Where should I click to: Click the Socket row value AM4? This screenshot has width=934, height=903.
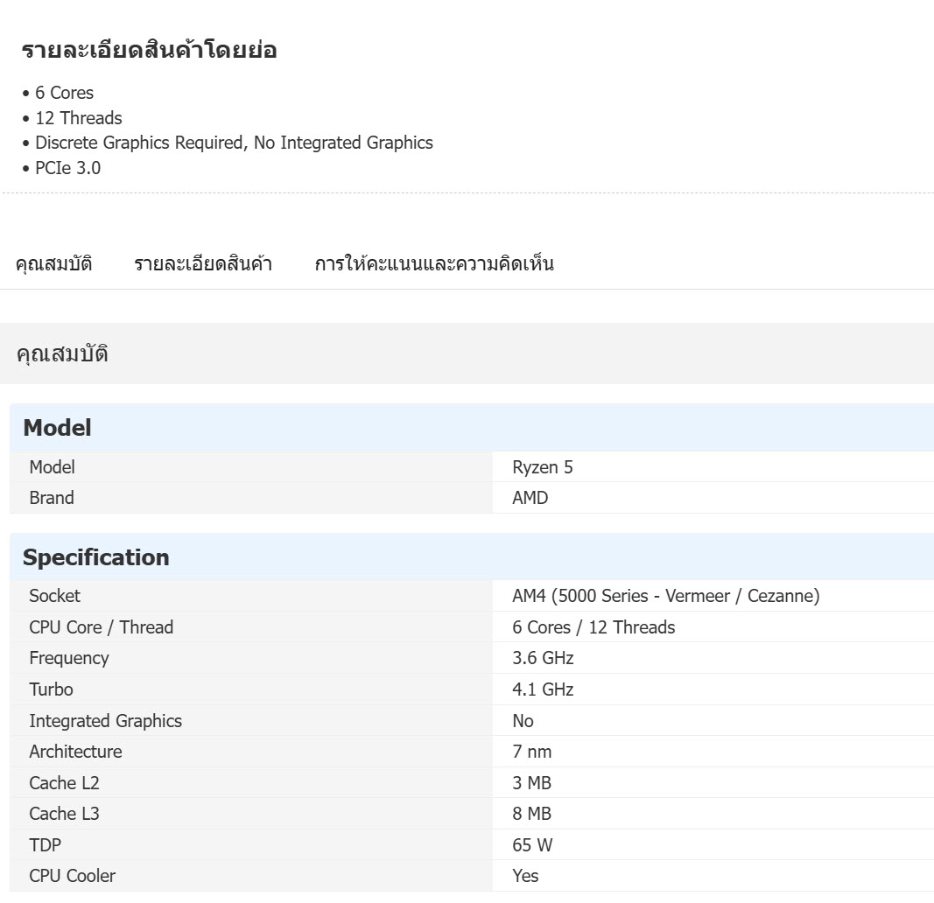(x=665, y=596)
